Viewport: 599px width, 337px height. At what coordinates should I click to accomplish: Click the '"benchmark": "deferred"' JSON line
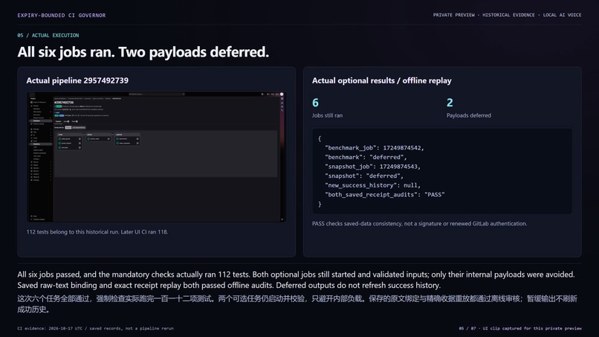(366, 157)
